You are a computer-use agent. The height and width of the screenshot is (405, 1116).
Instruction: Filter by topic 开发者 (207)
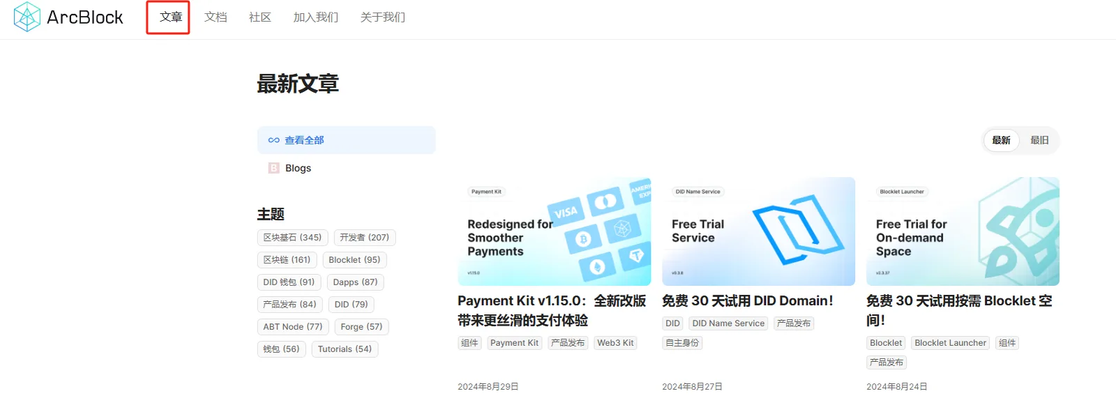tap(365, 238)
